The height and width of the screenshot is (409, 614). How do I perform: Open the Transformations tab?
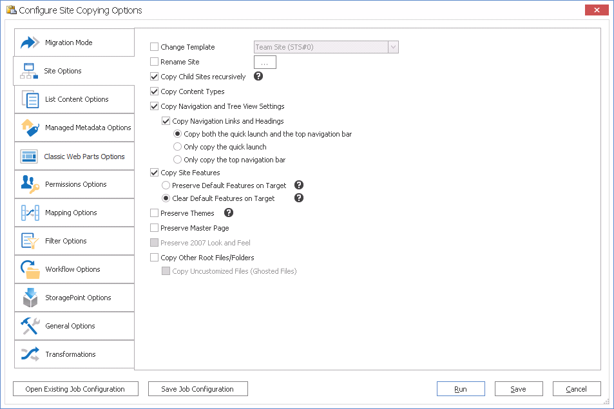click(x=70, y=354)
